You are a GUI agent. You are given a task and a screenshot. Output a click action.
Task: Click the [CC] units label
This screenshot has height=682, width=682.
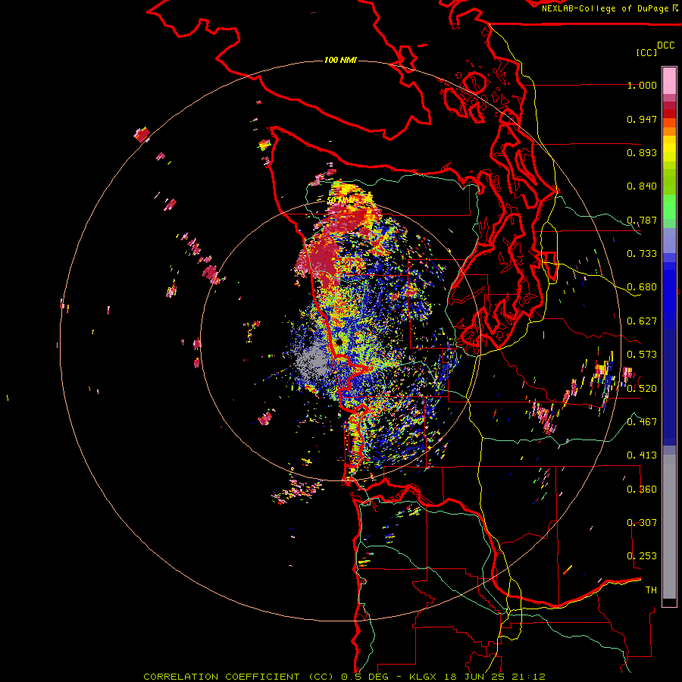coord(646,52)
